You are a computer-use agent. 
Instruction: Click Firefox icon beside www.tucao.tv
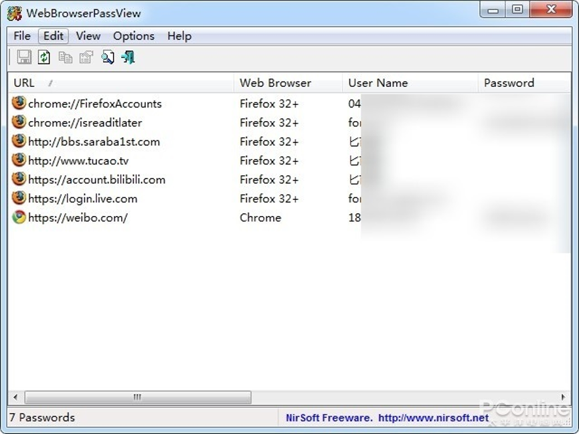click(x=19, y=160)
